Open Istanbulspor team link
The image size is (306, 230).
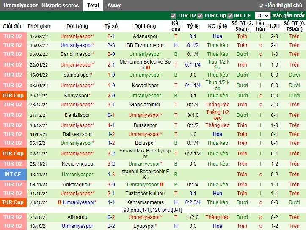pyautogui.click(x=76, y=75)
